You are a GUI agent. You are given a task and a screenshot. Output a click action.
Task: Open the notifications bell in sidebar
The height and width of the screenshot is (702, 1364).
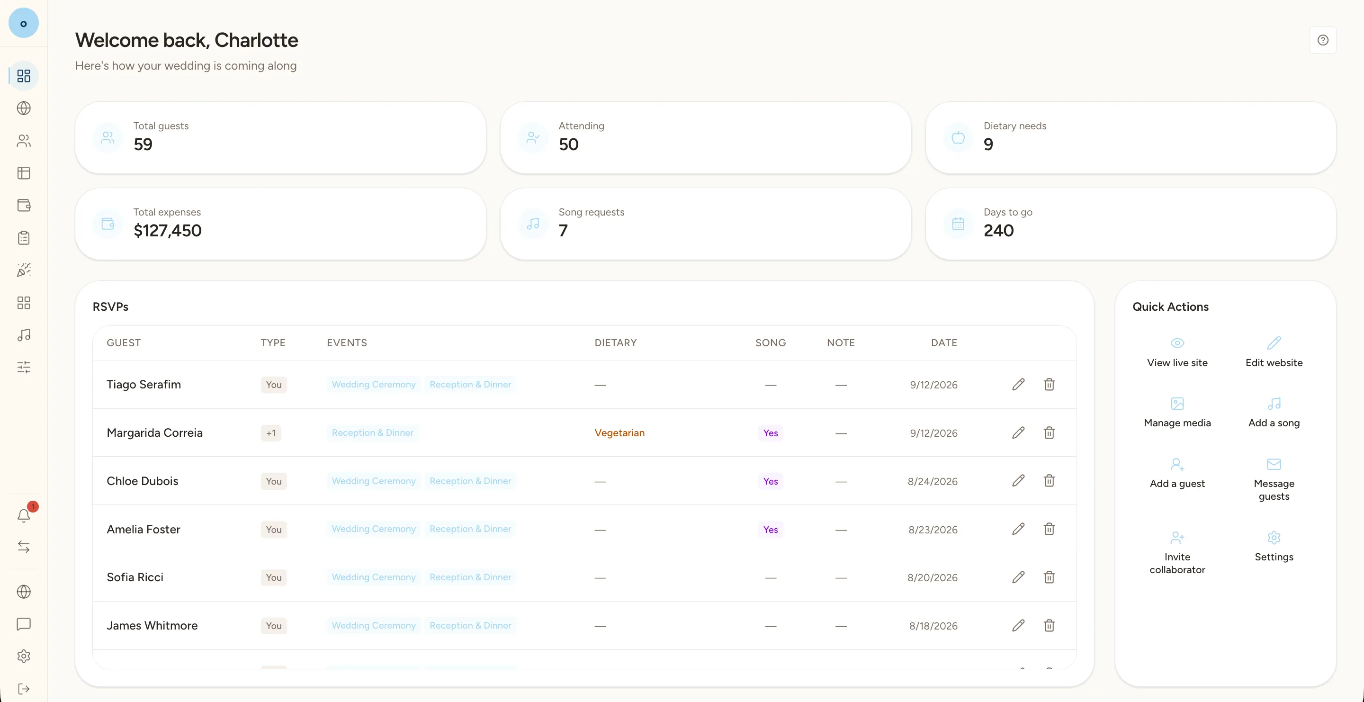[x=24, y=514]
